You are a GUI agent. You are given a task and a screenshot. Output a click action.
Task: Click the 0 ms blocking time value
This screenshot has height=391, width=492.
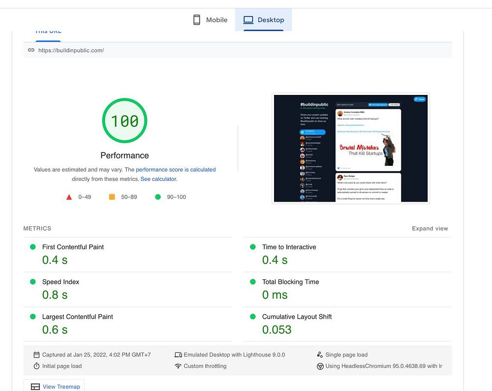(275, 295)
